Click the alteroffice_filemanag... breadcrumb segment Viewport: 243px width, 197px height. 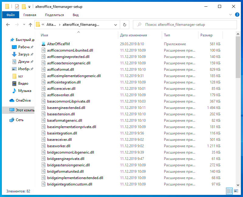point(81,25)
